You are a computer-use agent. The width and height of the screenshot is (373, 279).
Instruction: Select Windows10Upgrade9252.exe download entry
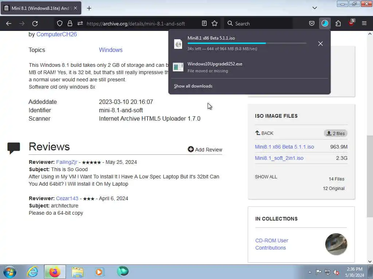coord(250,67)
